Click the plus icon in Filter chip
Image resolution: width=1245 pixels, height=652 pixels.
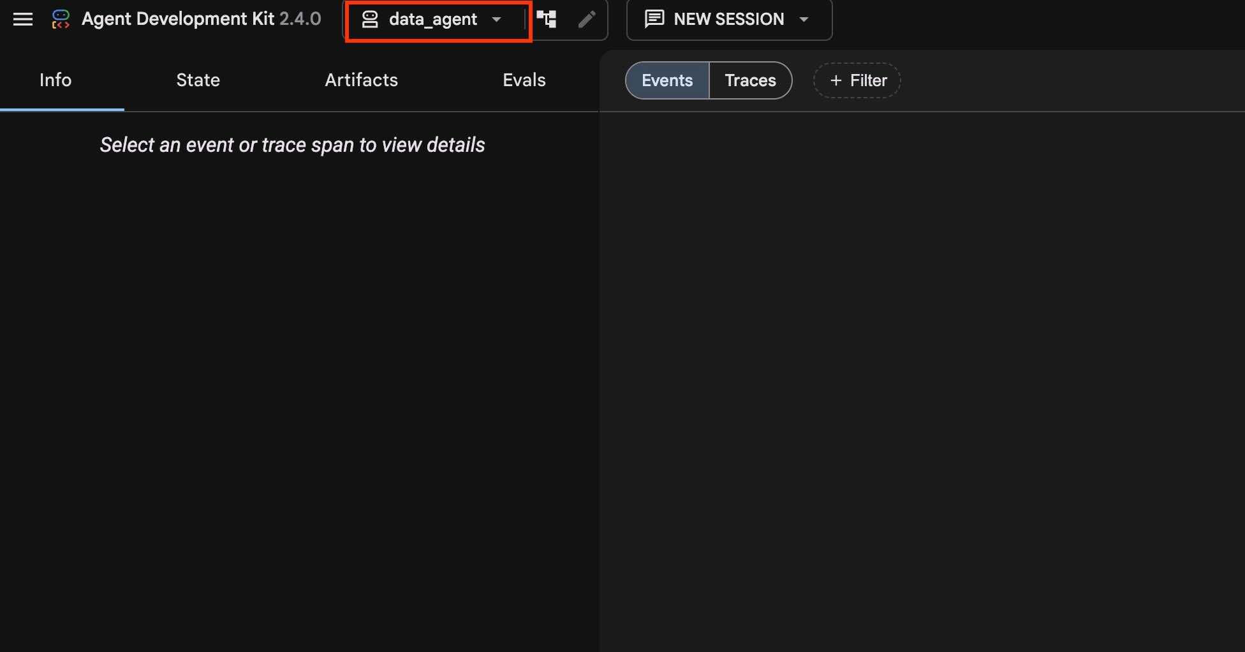[836, 80]
